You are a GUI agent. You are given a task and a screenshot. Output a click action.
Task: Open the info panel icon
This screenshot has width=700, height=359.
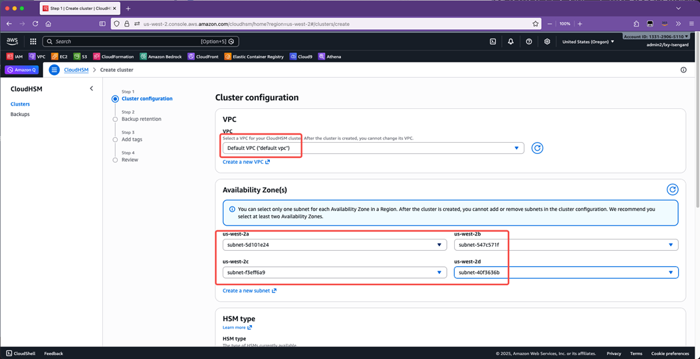point(683,70)
